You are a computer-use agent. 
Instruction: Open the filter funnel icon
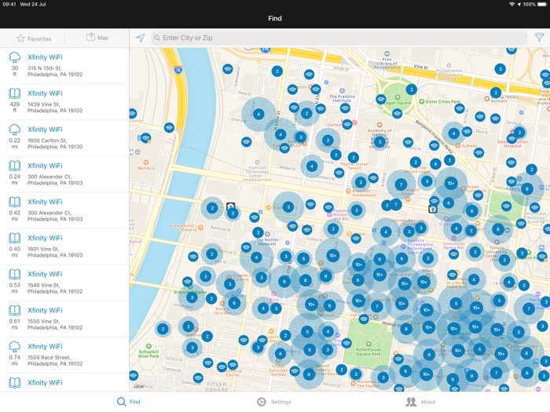coord(539,38)
